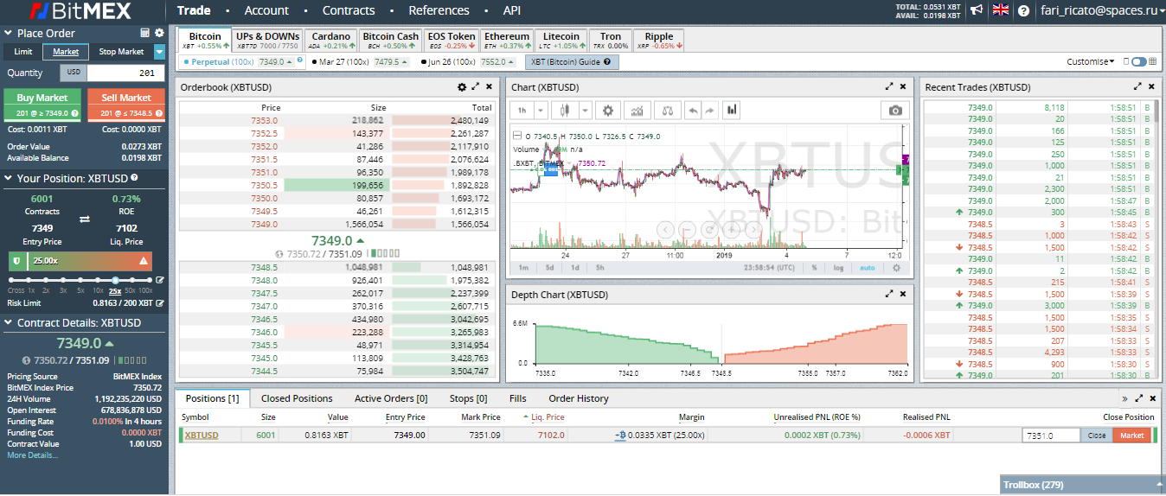1166x496 pixels.
Task: Click the Quantity input field
Action: coord(125,73)
